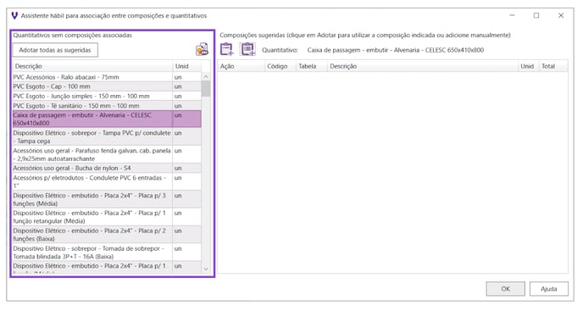The width and height of the screenshot is (583, 311).
Task: Sort by Descrição column in left list
Action: 92,66
